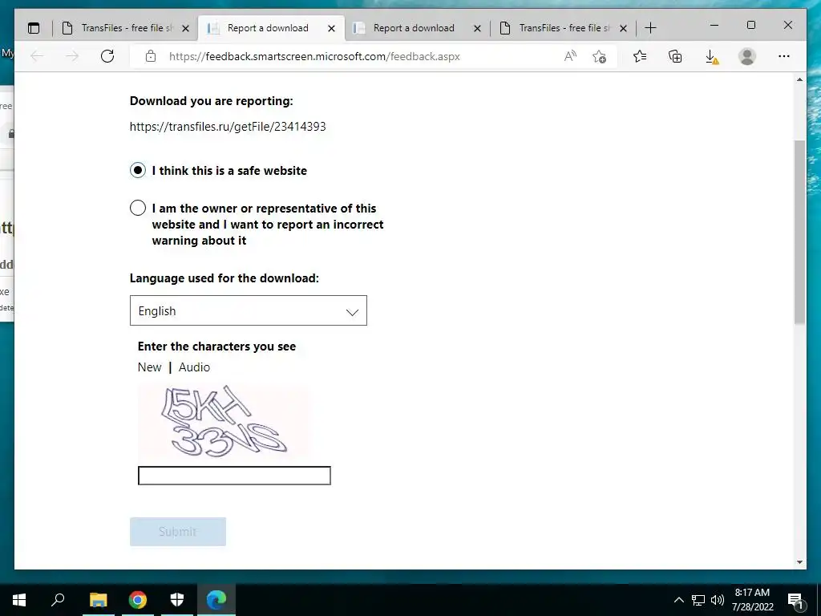Switch to last TransFiles tab
This screenshot has height=616, width=821.
click(563, 28)
